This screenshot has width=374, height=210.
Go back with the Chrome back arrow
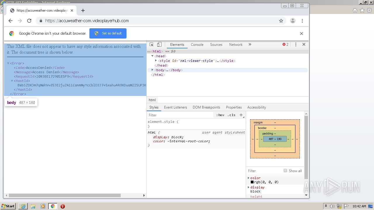[11, 21]
